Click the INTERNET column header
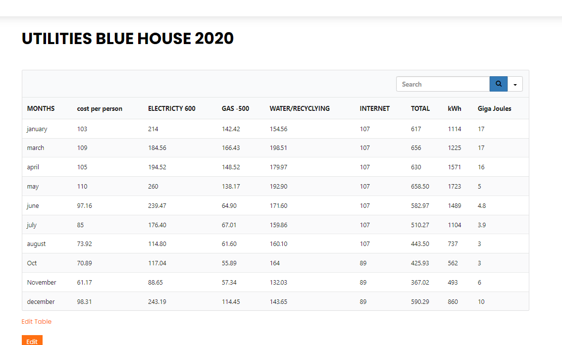562x345 pixels. tap(374, 108)
